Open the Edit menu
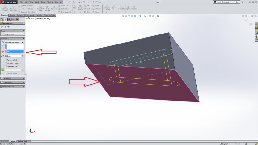This screenshot has height=145, width=258. (26, 2)
